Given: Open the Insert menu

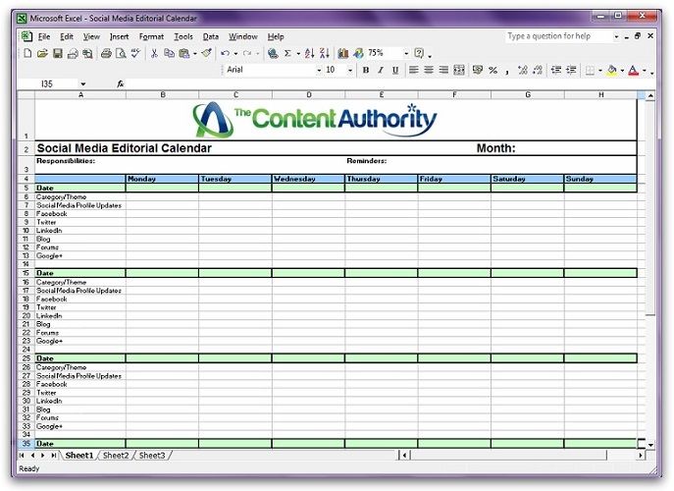Looking at the screenshot, I should click(x=119, y=37).
